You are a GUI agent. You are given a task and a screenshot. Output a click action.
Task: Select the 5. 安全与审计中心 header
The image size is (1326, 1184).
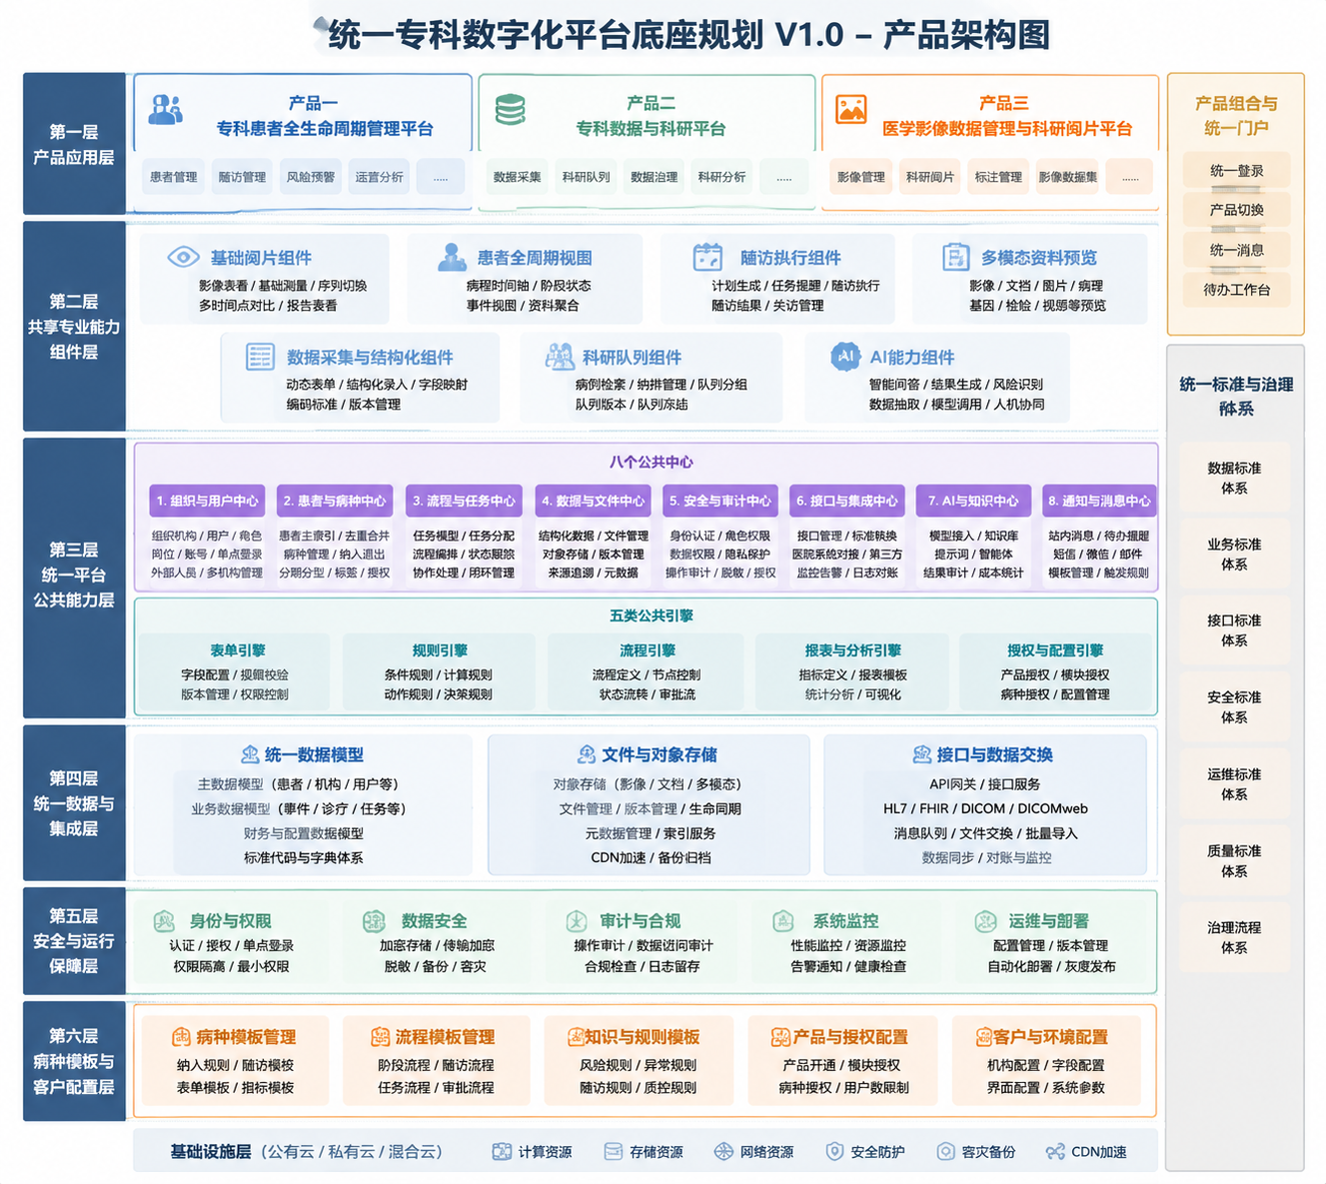pyautogui.click(x=720, y=501)
